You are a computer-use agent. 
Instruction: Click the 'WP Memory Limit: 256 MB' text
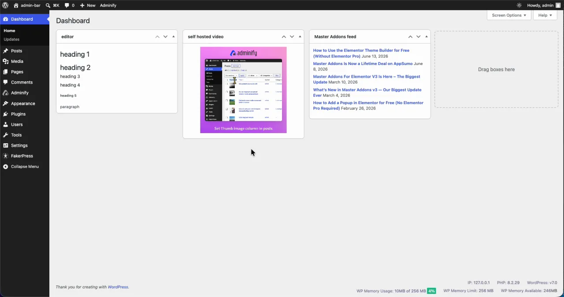pyautogui.click(x=468, y=291)
